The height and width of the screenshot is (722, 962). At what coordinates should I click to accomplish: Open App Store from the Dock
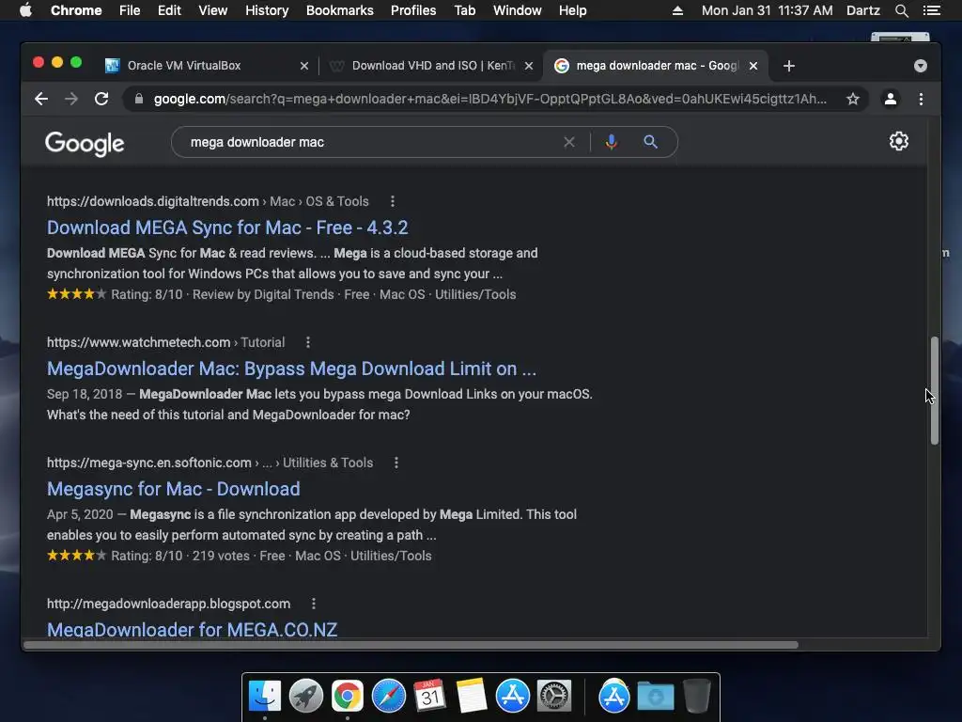512,697
